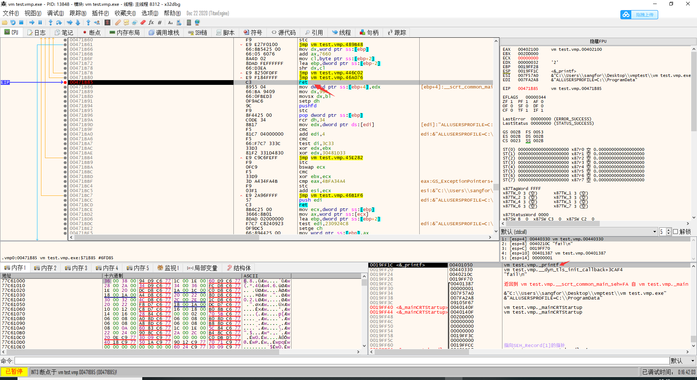Click the 隐藏FPU button
This screenshot has height=380, width=697.
coord(598,41)
